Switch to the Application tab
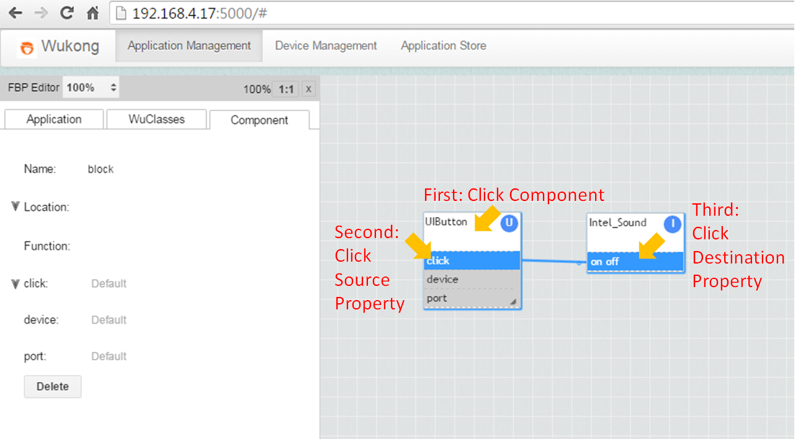The width and height of the screenshot is (798, 439). [53, 119]
